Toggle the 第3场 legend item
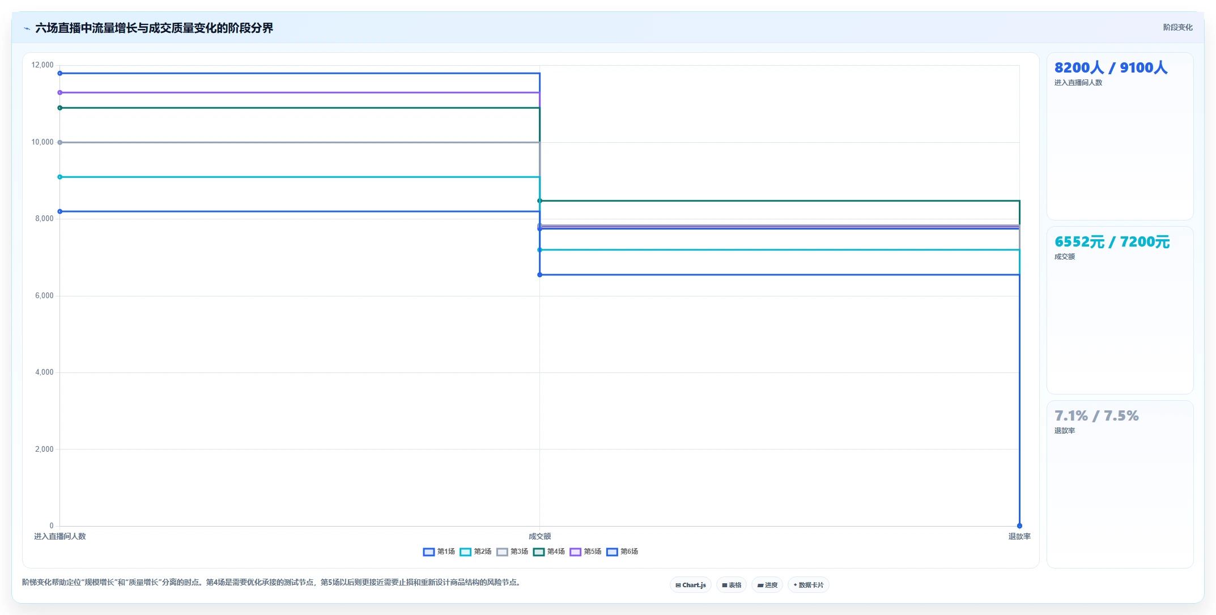 pos(512,552)
